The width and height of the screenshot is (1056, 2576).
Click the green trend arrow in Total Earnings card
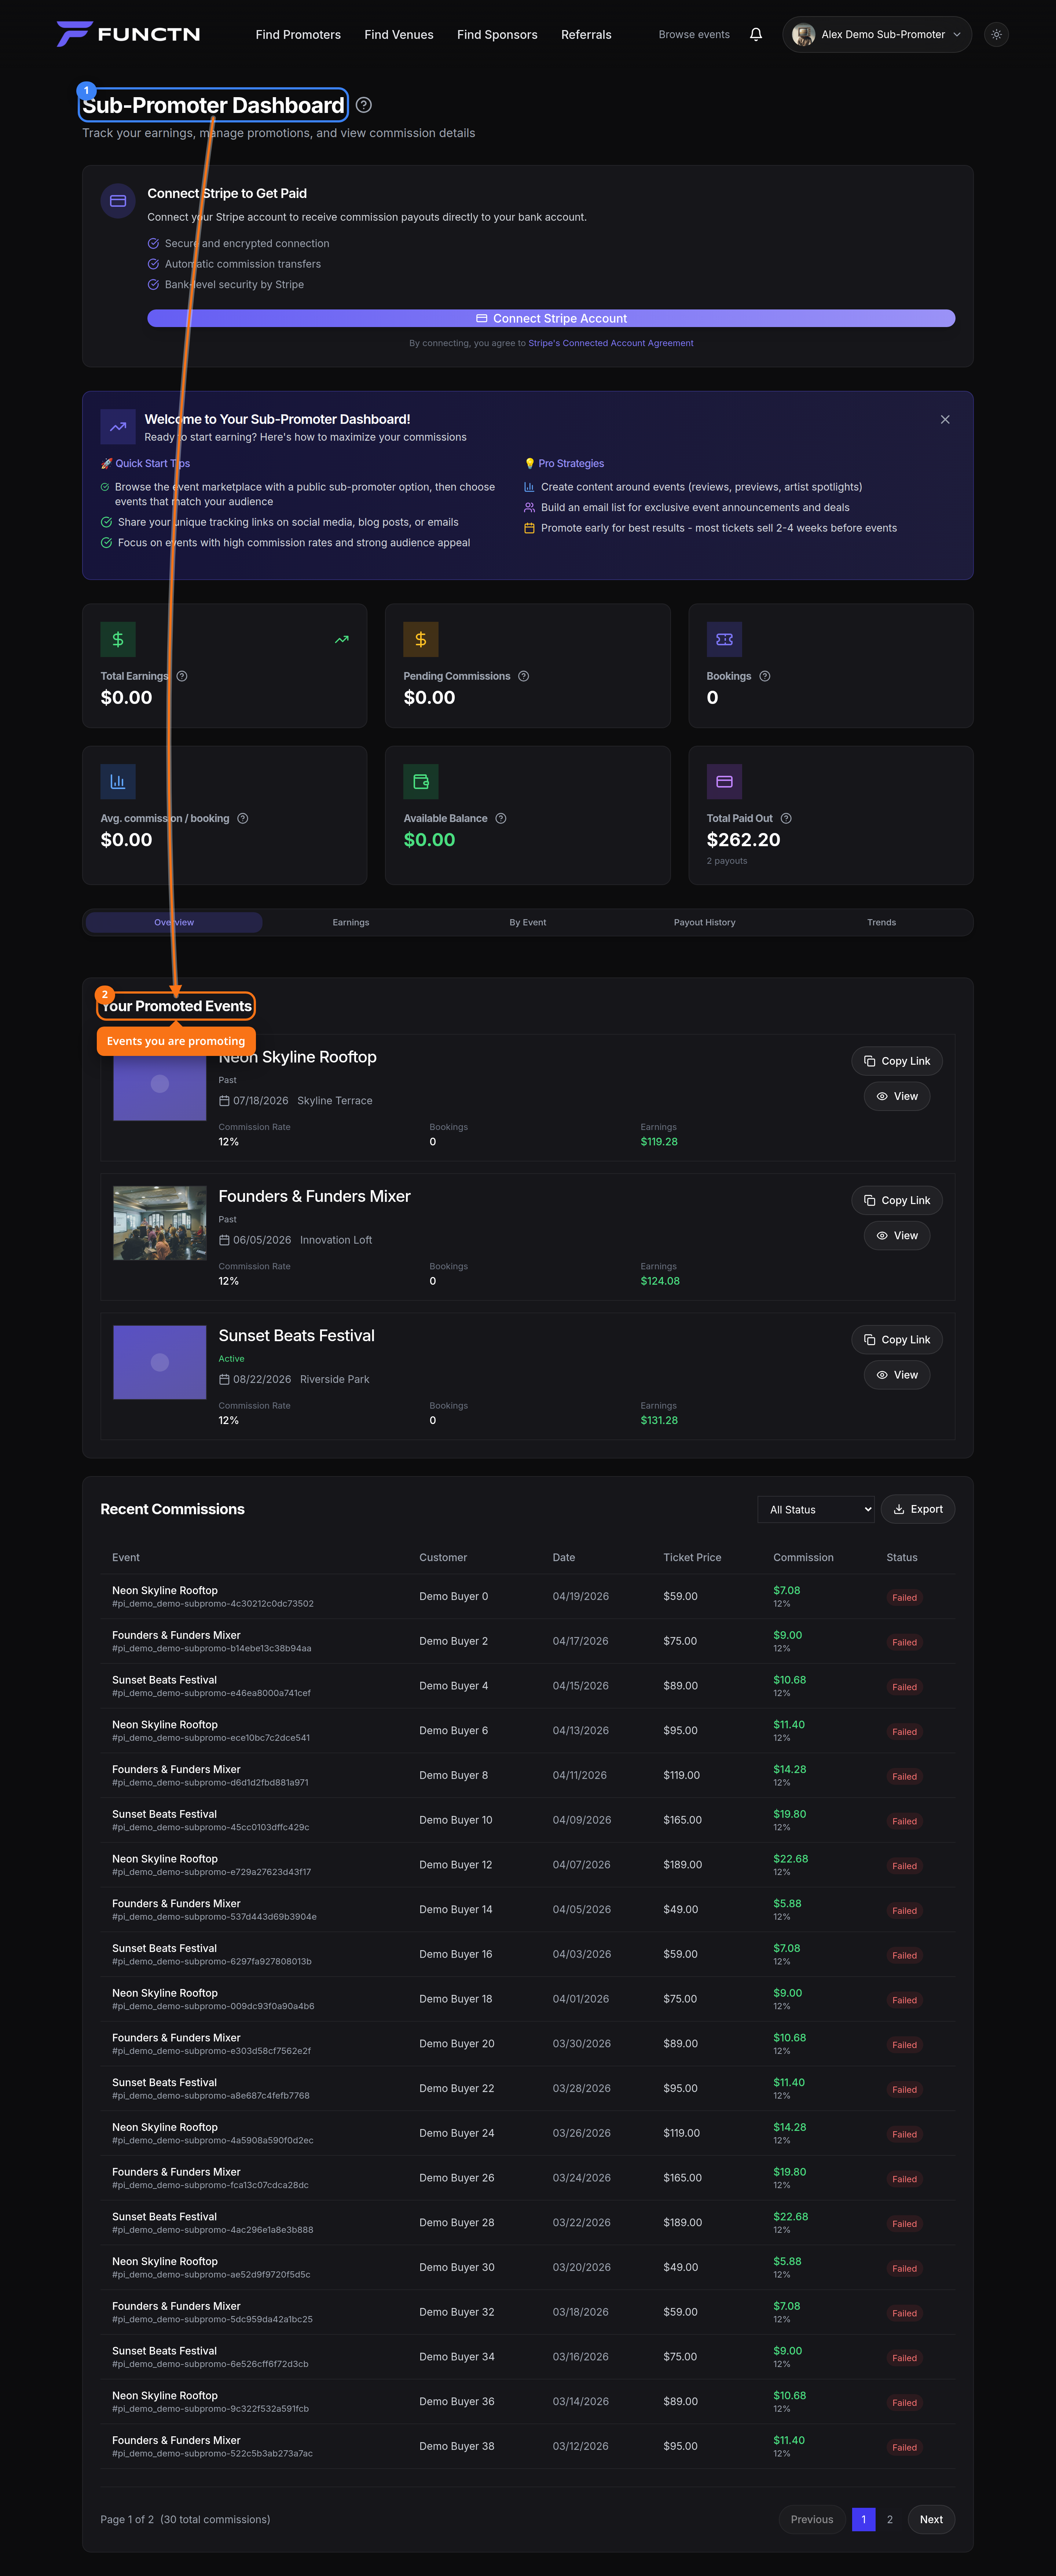pyautogui.click(x=342, y=639)
